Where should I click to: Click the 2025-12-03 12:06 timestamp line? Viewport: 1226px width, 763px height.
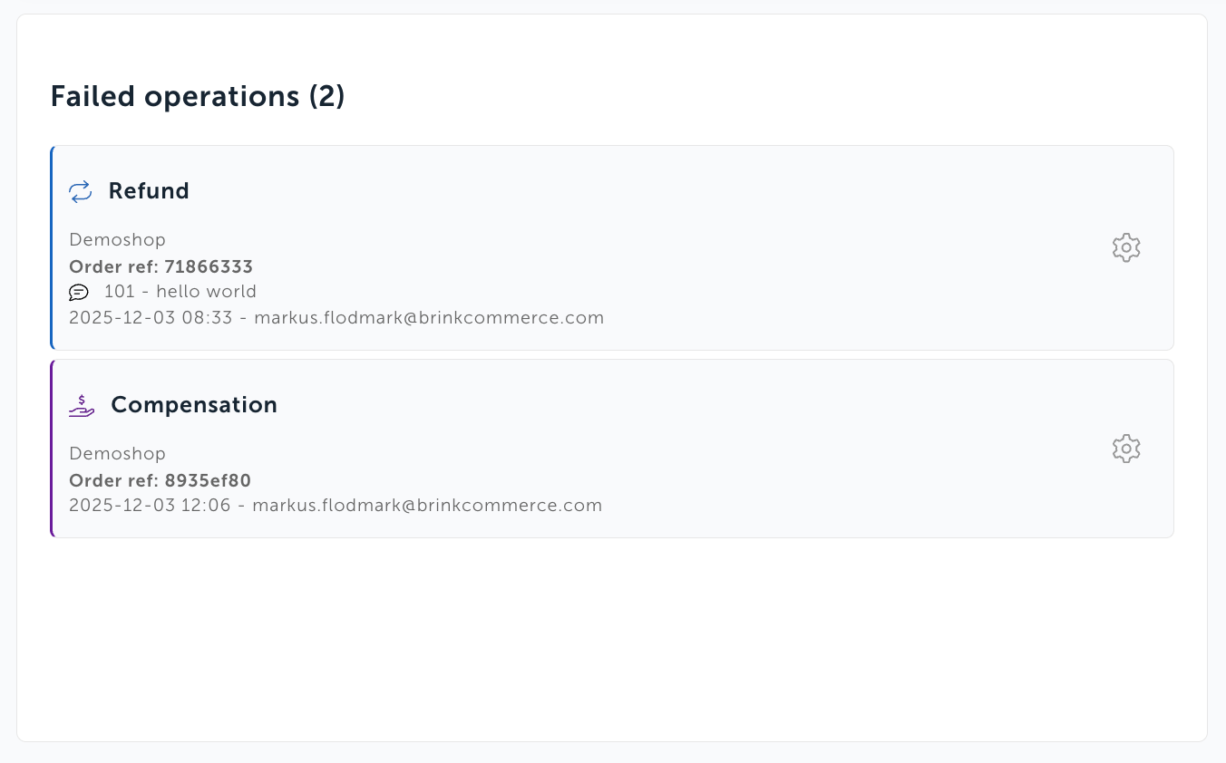tap(336, 506)
